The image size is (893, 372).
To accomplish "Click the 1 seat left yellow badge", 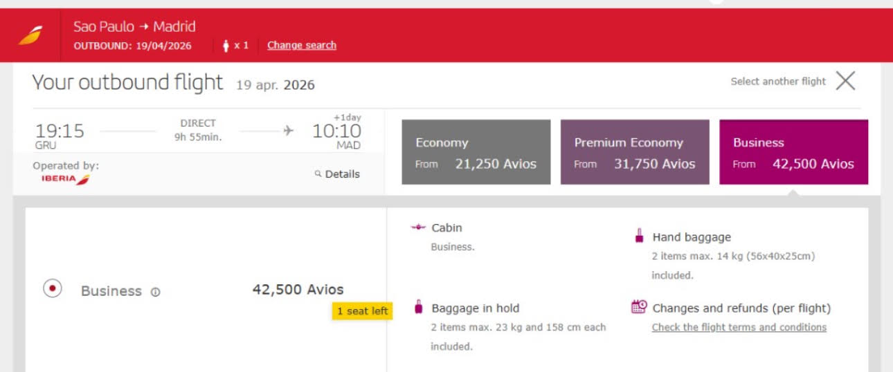I will click(x=363, y=311).
